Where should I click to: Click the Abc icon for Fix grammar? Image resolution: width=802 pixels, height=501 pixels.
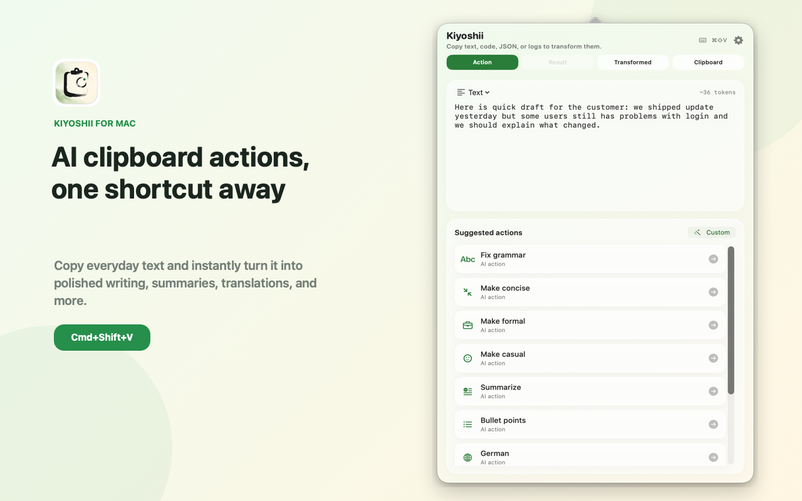click(x=467, y=259)
